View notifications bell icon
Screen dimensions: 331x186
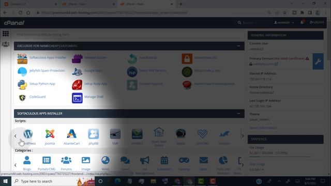[302, 22]
